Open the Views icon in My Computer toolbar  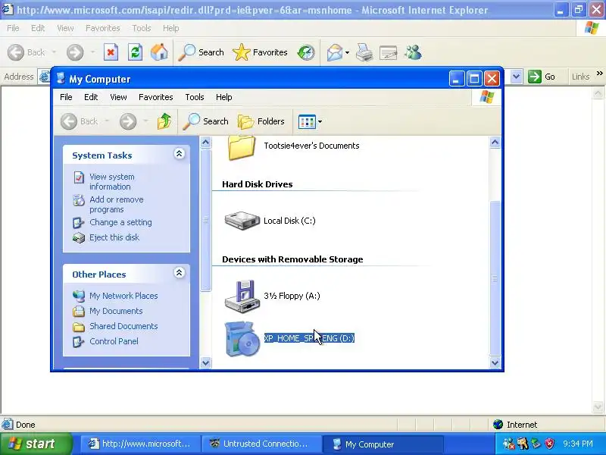[307, 122]
